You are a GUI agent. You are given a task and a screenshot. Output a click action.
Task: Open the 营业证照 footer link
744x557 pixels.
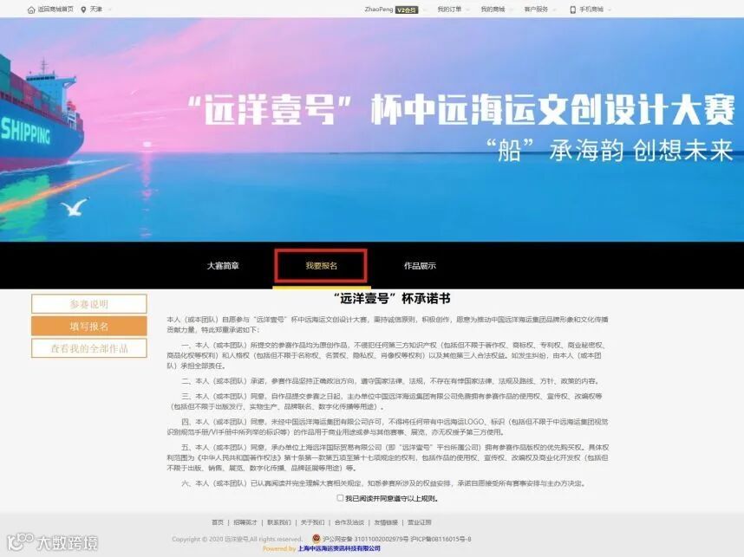point(420,522)
